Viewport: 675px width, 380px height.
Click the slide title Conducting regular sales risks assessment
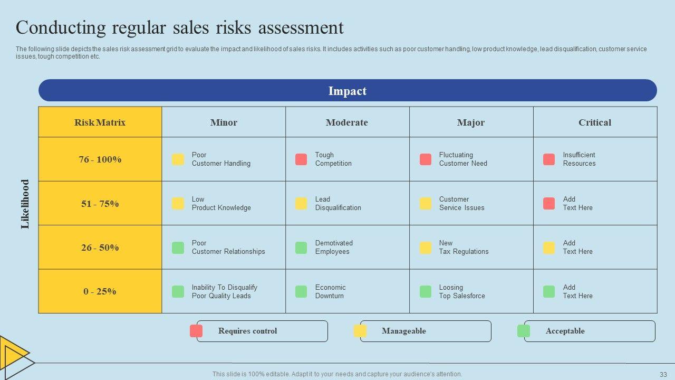coord(180,27)
